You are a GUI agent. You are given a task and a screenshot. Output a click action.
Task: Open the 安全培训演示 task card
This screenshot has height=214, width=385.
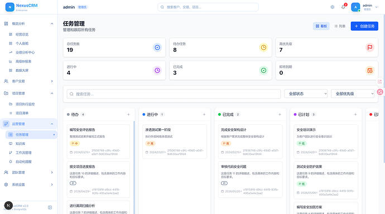(x=326, y=142)
